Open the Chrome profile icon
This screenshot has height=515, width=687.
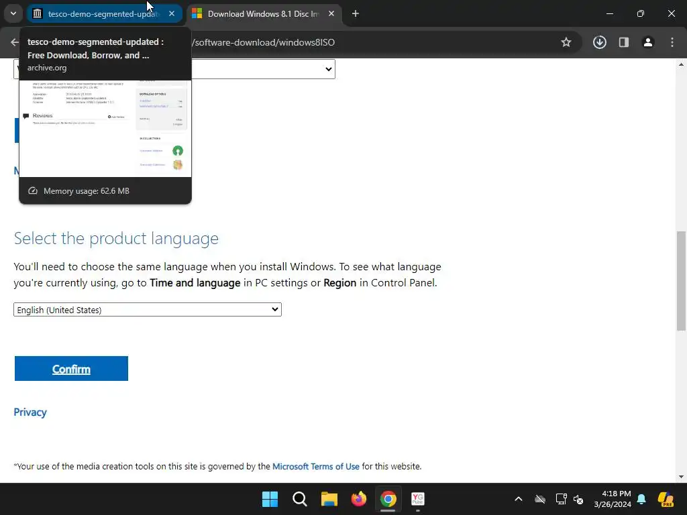(648, 42)
